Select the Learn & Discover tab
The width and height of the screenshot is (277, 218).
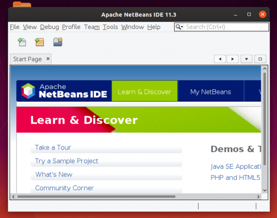[x=145, y=92]
